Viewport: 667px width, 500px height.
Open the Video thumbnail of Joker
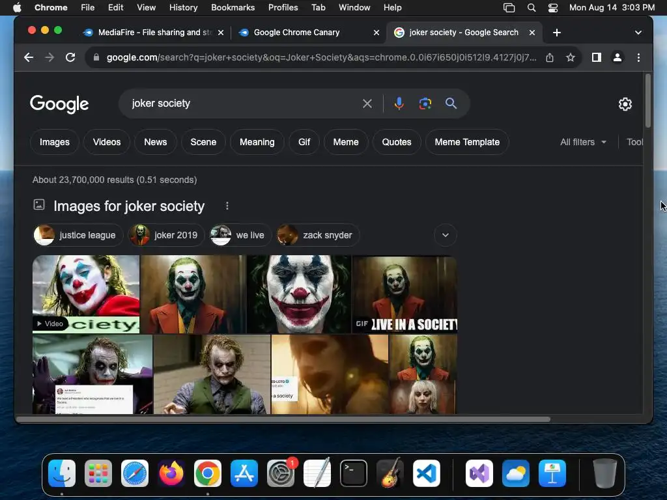point(86,294)
